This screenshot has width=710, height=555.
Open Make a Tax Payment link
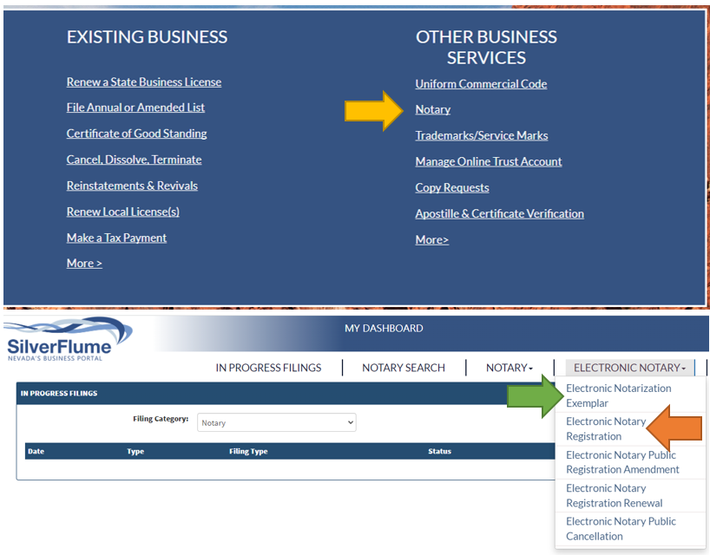(116, 238)
